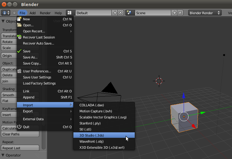
Task: Click the Translate button
Action: tap(9, 36)
